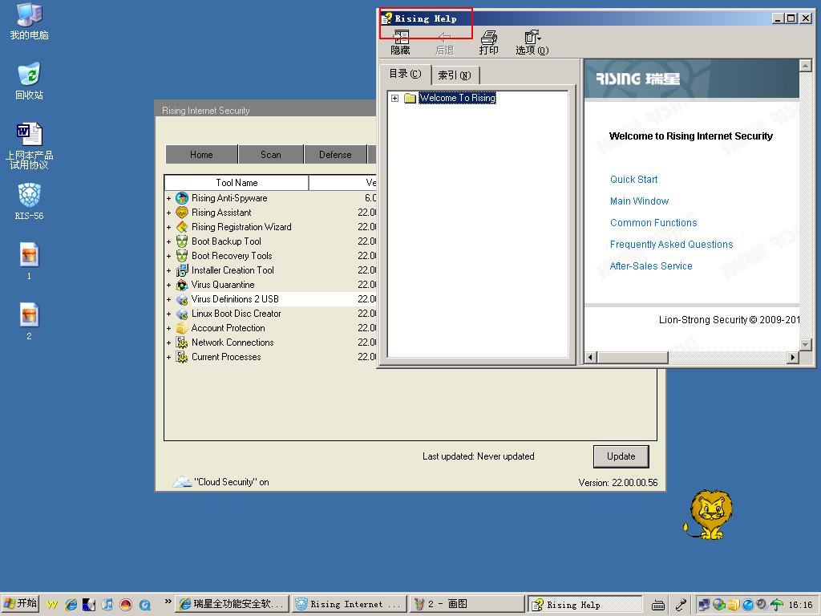Open the Main Window help link
The image size is (821, 616).
point(639,201)
